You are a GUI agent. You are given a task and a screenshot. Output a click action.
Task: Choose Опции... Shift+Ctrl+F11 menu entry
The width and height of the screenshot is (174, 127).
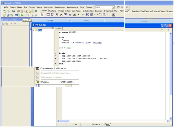click(57, 82)
